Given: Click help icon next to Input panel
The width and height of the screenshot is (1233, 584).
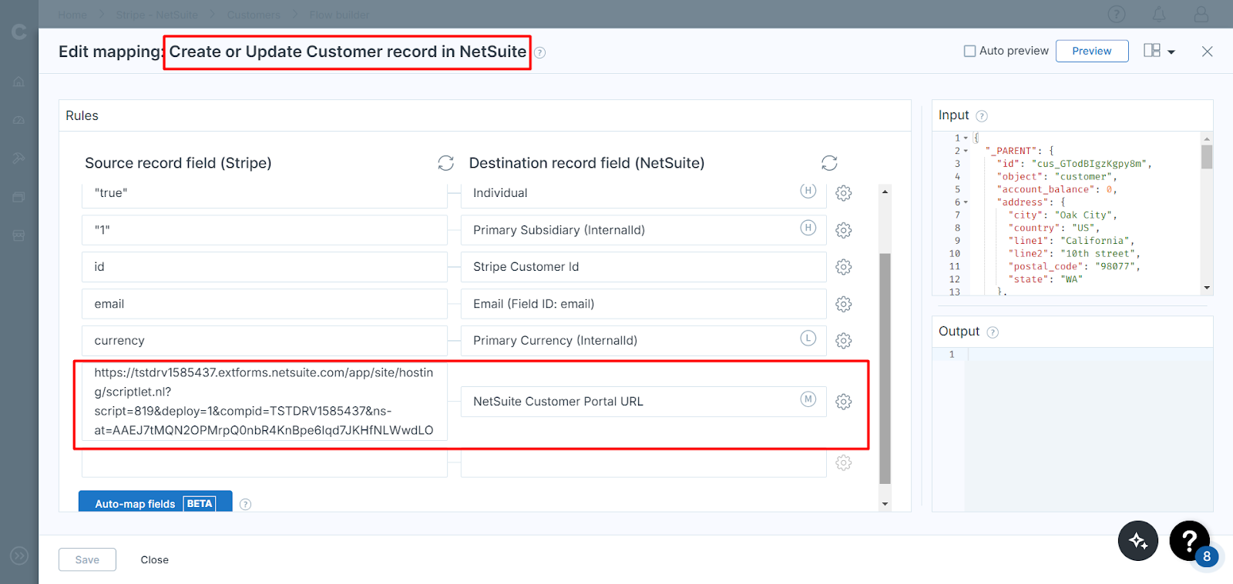Looking at the screenshot, I should [x=982, y=116].
